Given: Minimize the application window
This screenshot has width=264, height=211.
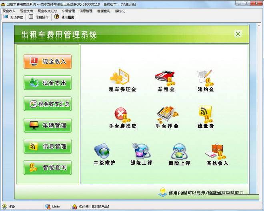Looking at the screenshot, I should tap(240, 3).
